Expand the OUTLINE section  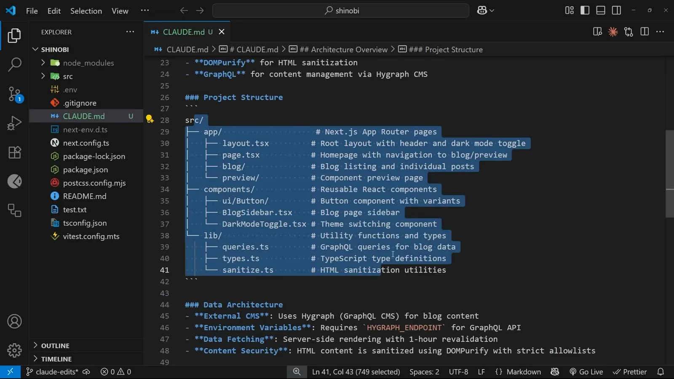(86, 345)
